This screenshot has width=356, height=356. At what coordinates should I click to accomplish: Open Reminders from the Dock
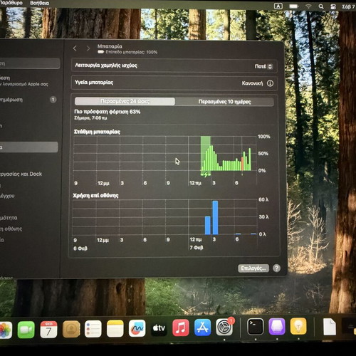(x=93, y=329)
